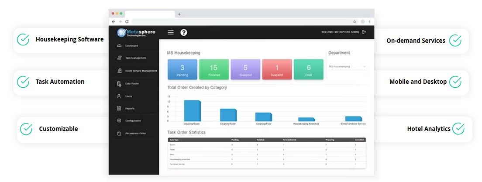Open the hamburger menu icon
482x182 pixels.
[x=171, y=32]
